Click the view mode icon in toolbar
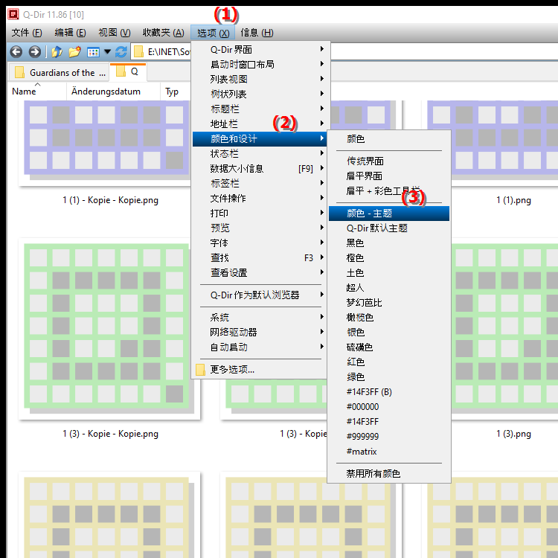The width and height of the screenshot is (558, 558). click(x=93, y=52)
